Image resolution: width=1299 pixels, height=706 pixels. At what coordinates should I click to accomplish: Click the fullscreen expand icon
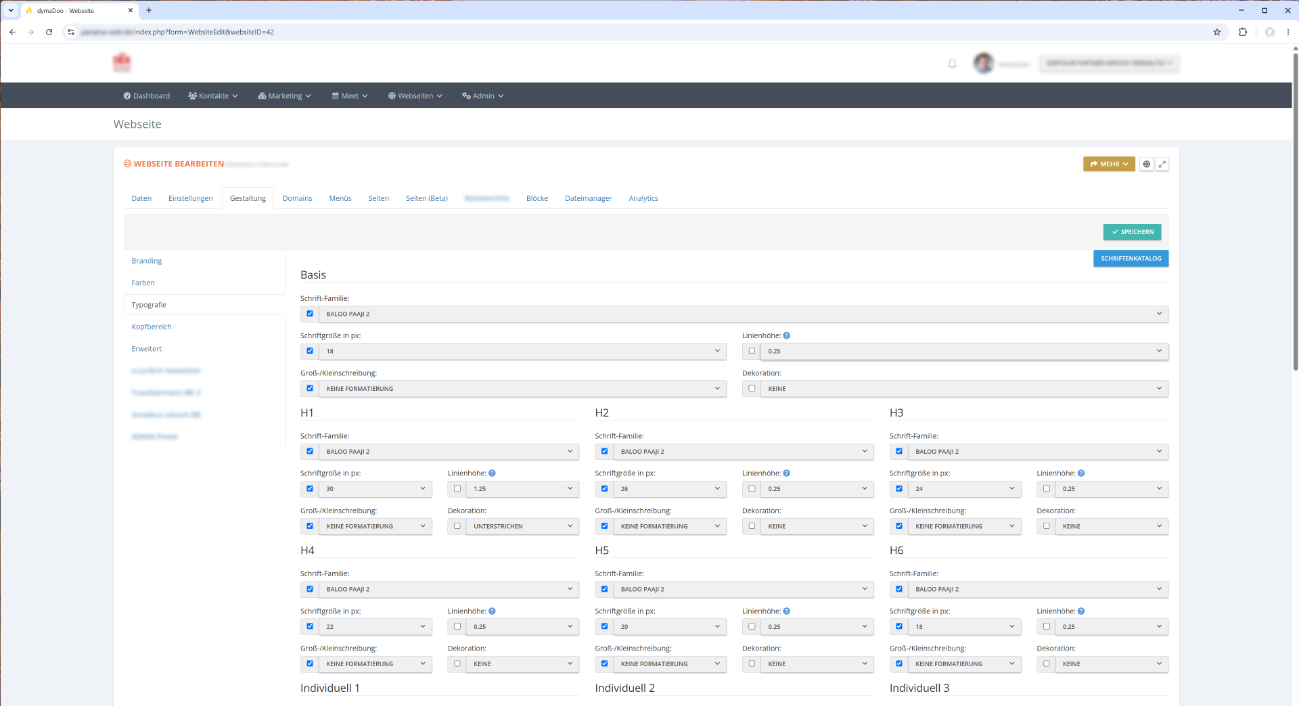(1162, 164)
